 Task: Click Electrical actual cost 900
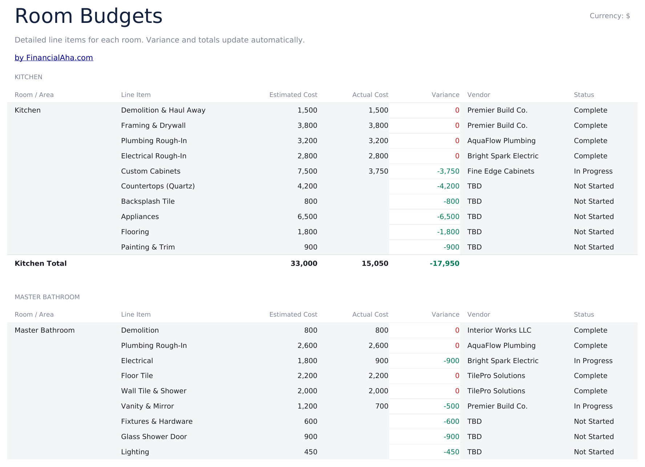(382, 361)
